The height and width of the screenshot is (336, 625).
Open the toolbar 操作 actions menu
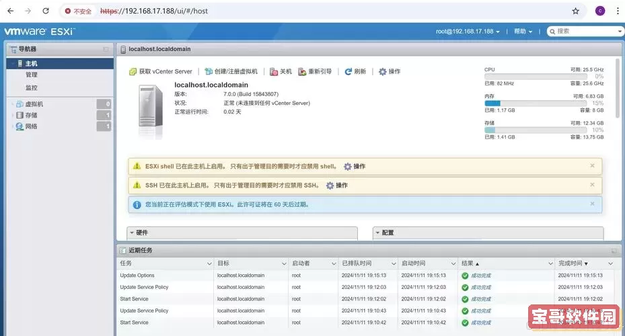point(390,71)
